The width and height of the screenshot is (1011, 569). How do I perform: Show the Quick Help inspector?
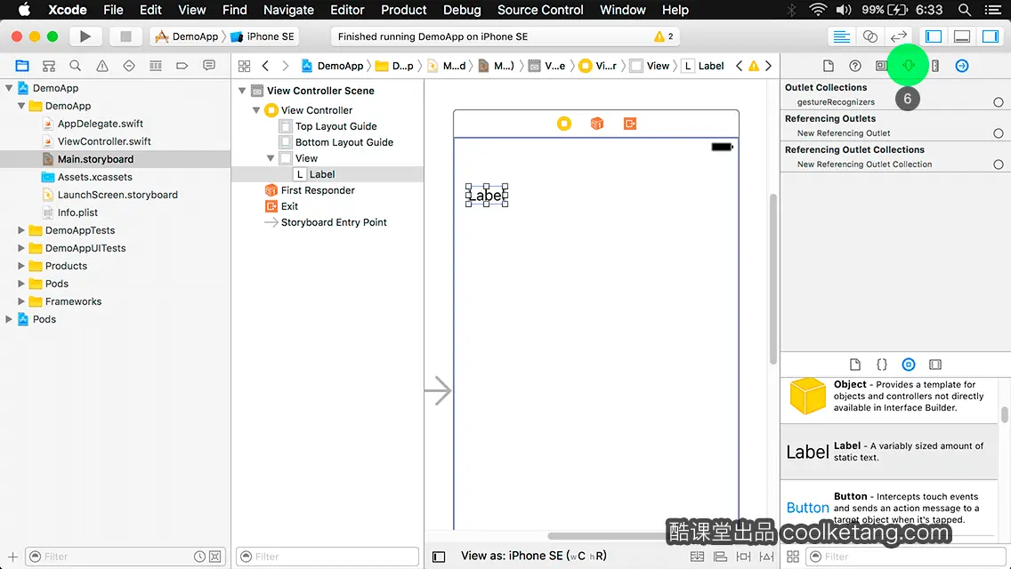click(855, 66)
